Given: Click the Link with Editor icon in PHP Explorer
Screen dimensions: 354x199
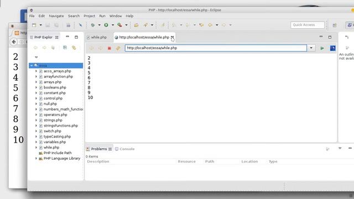Looking at the screenshot, I should point(74,48).
